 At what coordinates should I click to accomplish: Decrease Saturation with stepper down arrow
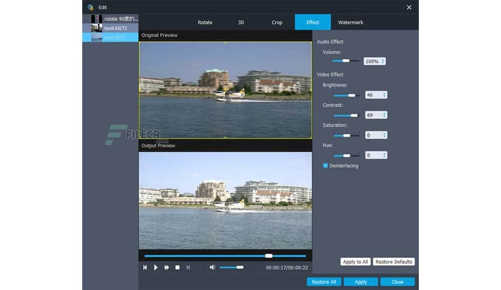click(384, 137)
